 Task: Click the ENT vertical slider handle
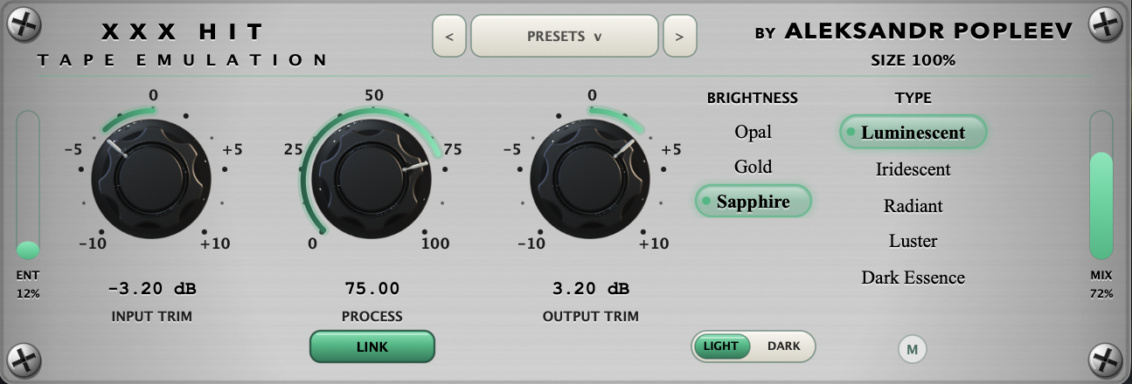tap(28, 250)
